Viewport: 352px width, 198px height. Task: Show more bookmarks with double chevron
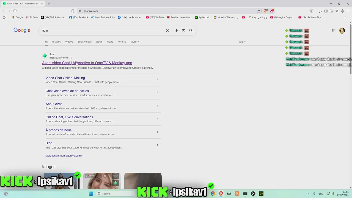click(x=345, y=17)
